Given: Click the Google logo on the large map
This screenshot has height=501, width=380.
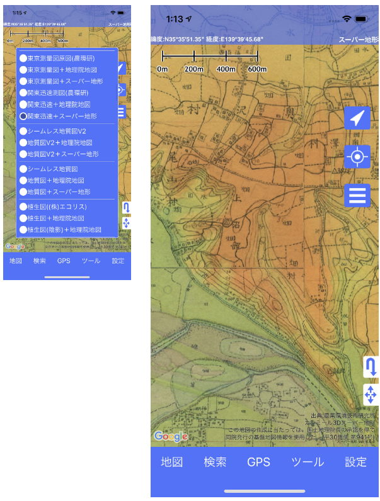Looking at the screenshot, I should click(171, 436).
